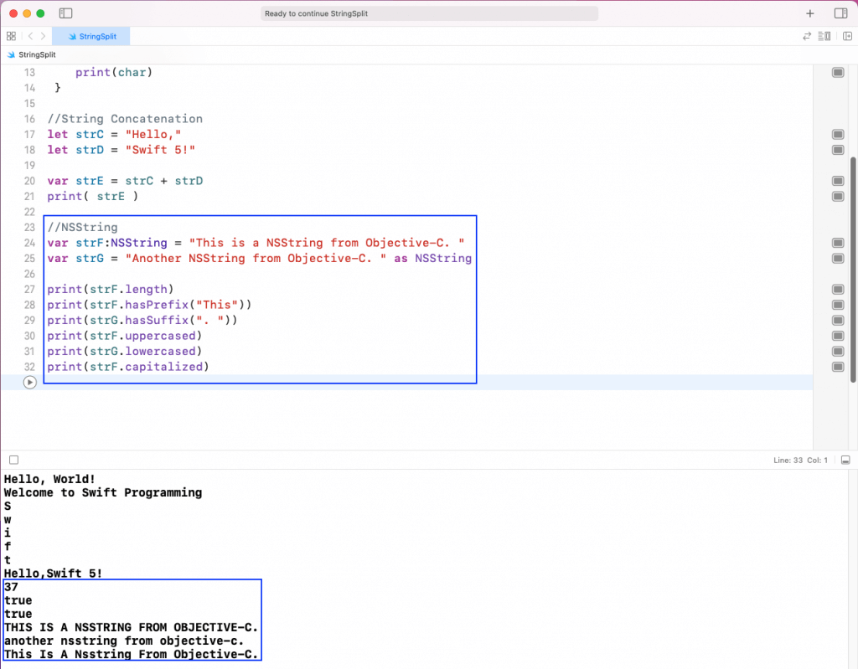Click the code review arrows icon
This screenshot has width=858, height=669.
point(807,36)
